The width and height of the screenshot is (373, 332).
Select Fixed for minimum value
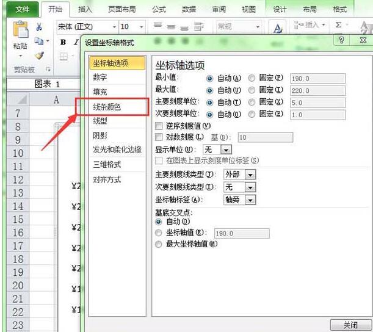tap(252, 78)
